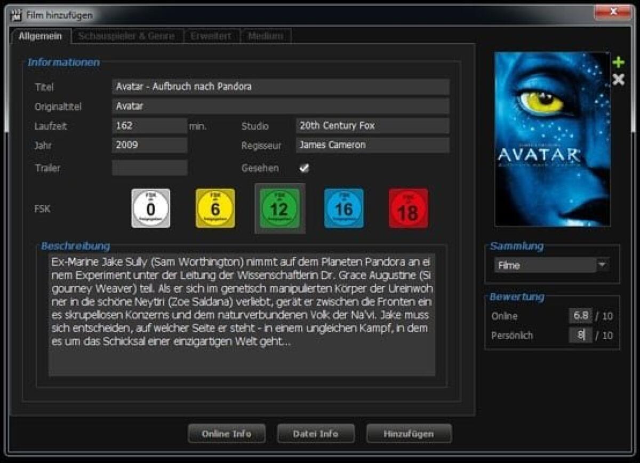Remove the cover with the X icon
The width and height of the screenshot is (640, 463).
[x=619, y=79]
